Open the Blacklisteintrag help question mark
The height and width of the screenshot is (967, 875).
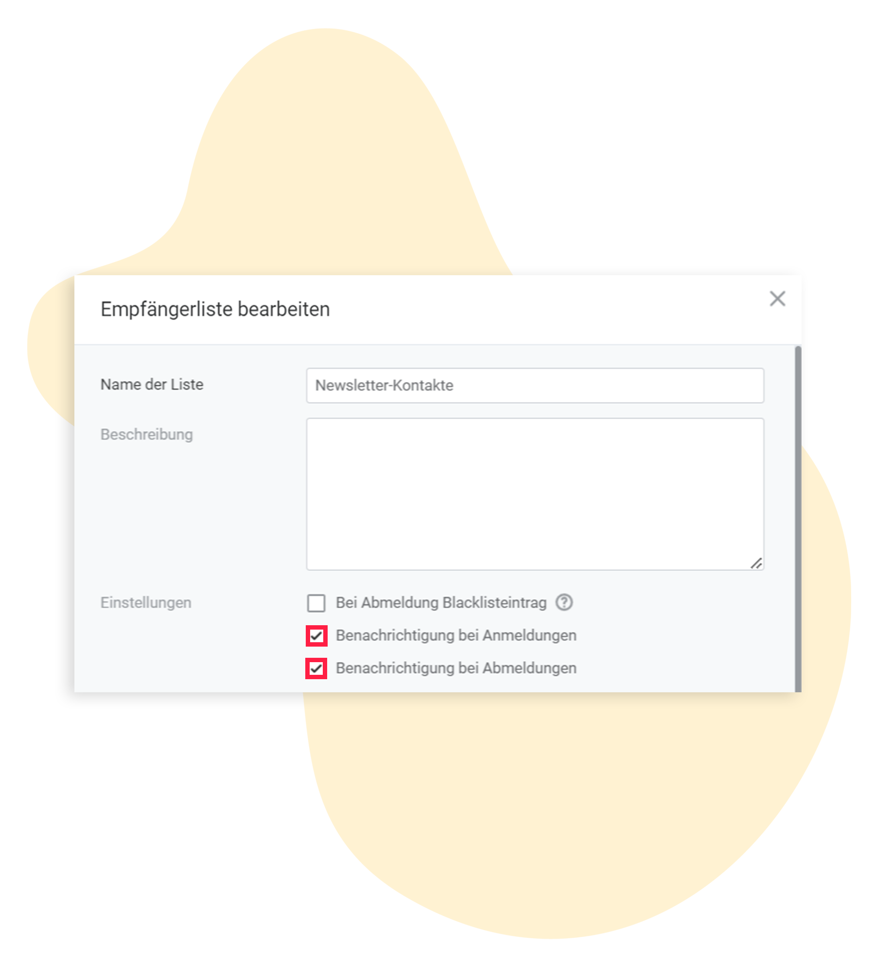point(564,602)
